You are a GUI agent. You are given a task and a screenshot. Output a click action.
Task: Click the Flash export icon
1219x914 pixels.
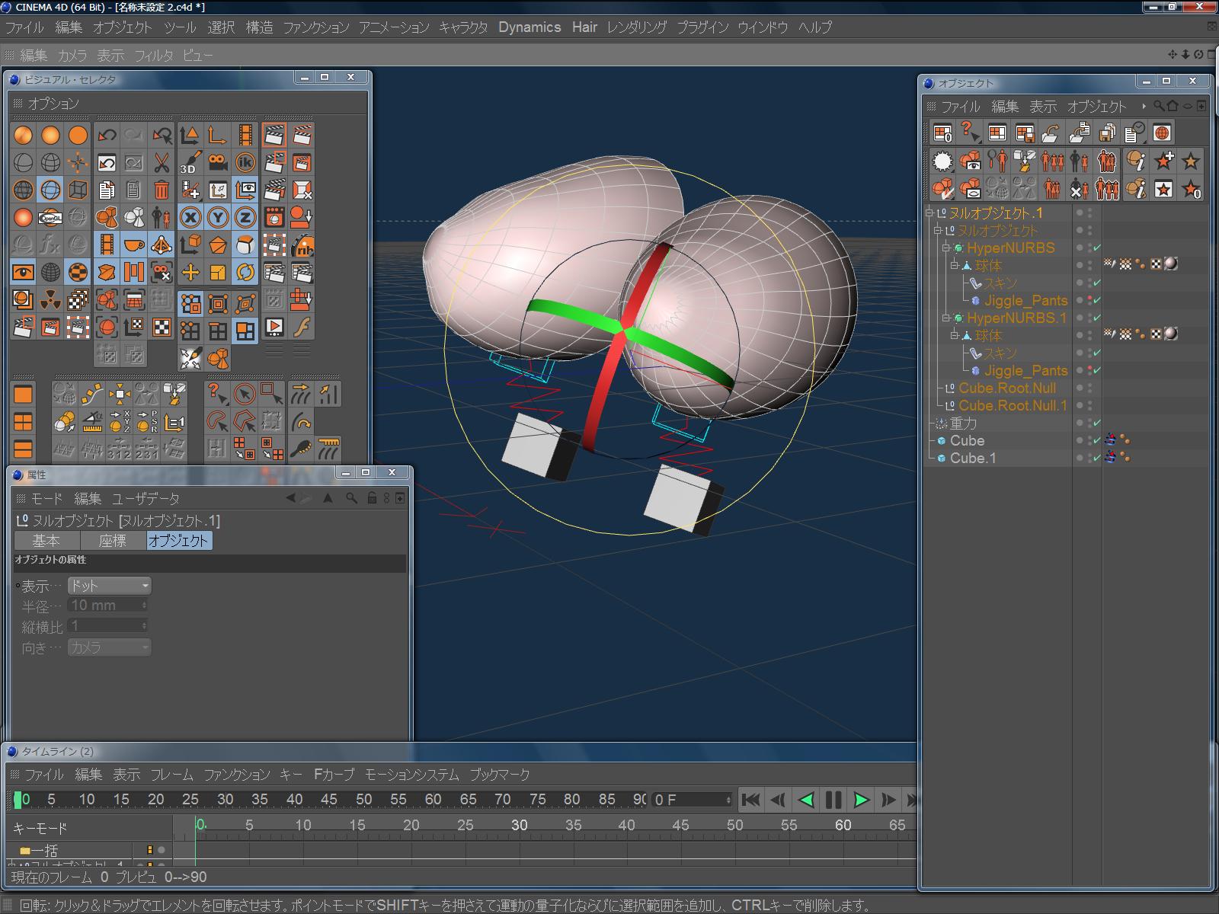click(302, 328)
